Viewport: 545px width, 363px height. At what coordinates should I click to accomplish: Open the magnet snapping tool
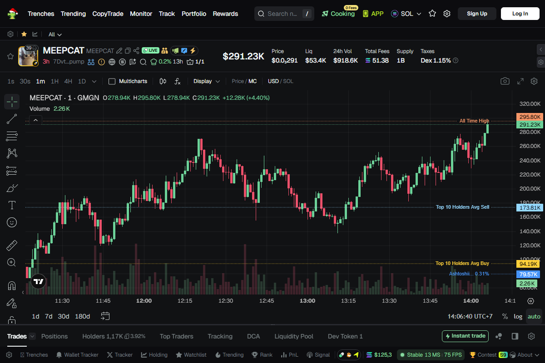pos(12,286)
